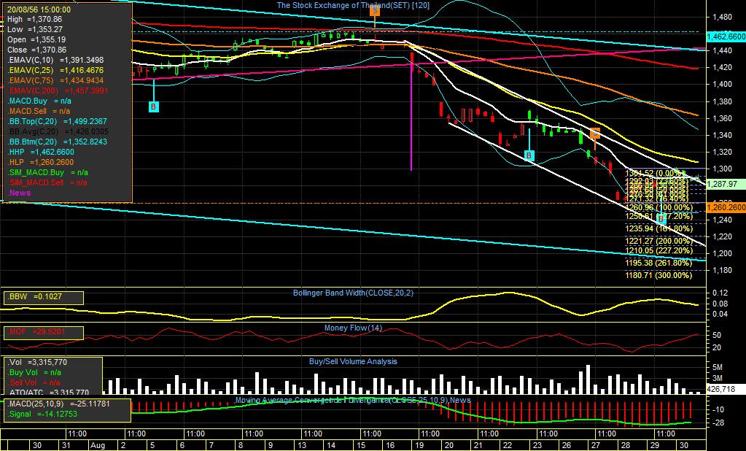Click the cyan B buy marker above Aug 5
The height and width of the screenshot is (451, 746).
coord(154,107)
